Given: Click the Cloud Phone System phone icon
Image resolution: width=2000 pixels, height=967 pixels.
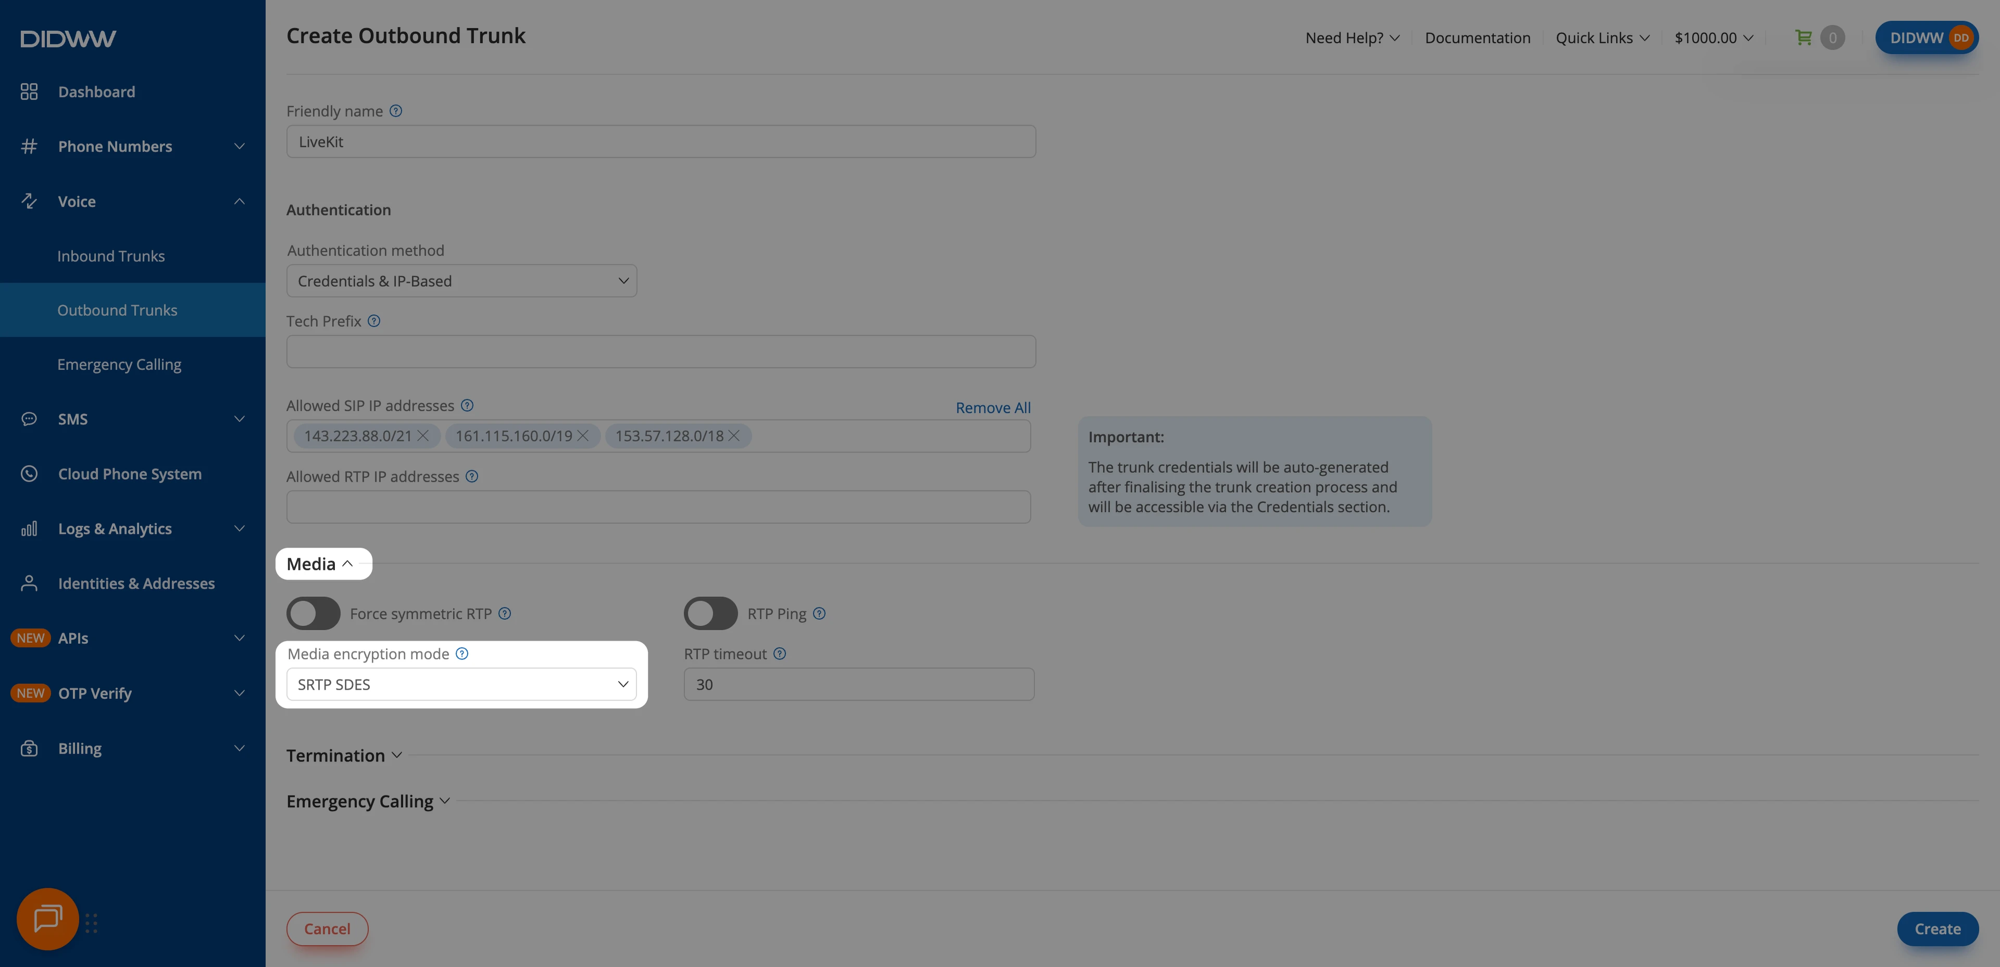Looking at the screenshot, I should coord(29,474).
